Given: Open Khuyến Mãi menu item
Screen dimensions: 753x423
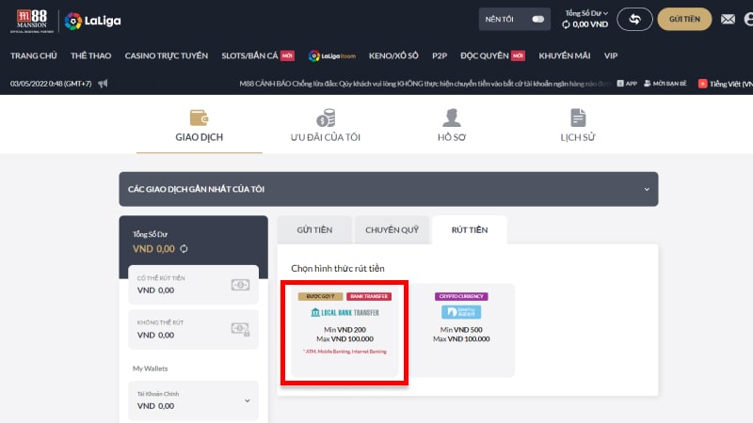Looking at the screenshot, I should (x=564, y=55).
